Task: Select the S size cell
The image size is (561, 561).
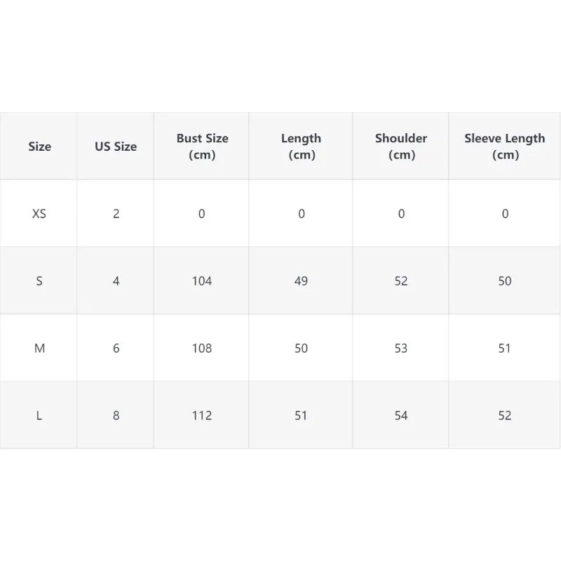Action: coord(39,281)
